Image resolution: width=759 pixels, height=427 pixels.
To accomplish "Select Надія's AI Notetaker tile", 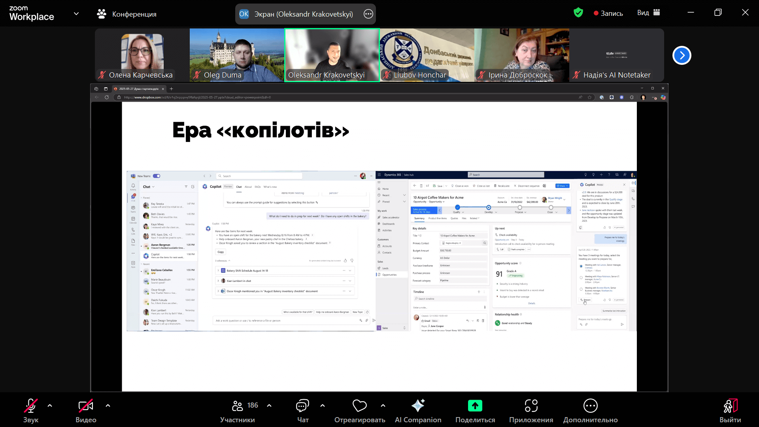I will click(617, 55).
